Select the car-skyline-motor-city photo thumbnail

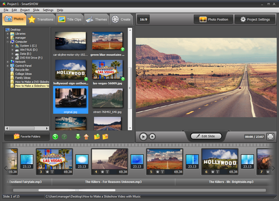coord(71,41)
